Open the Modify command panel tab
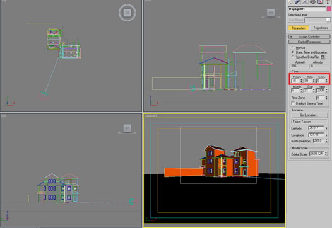The image size is (332, 228). 297,2
